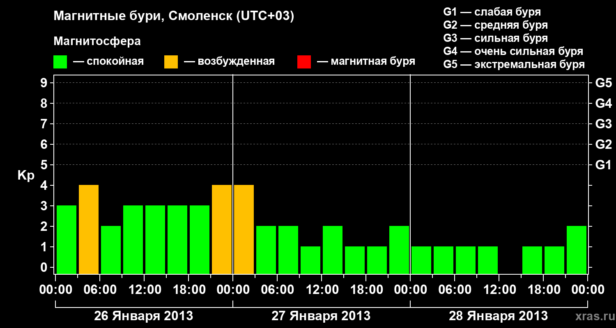Click the 'G5 — экстремальная буря' legend entry
The image size is (616, 328).
[514, 64]
